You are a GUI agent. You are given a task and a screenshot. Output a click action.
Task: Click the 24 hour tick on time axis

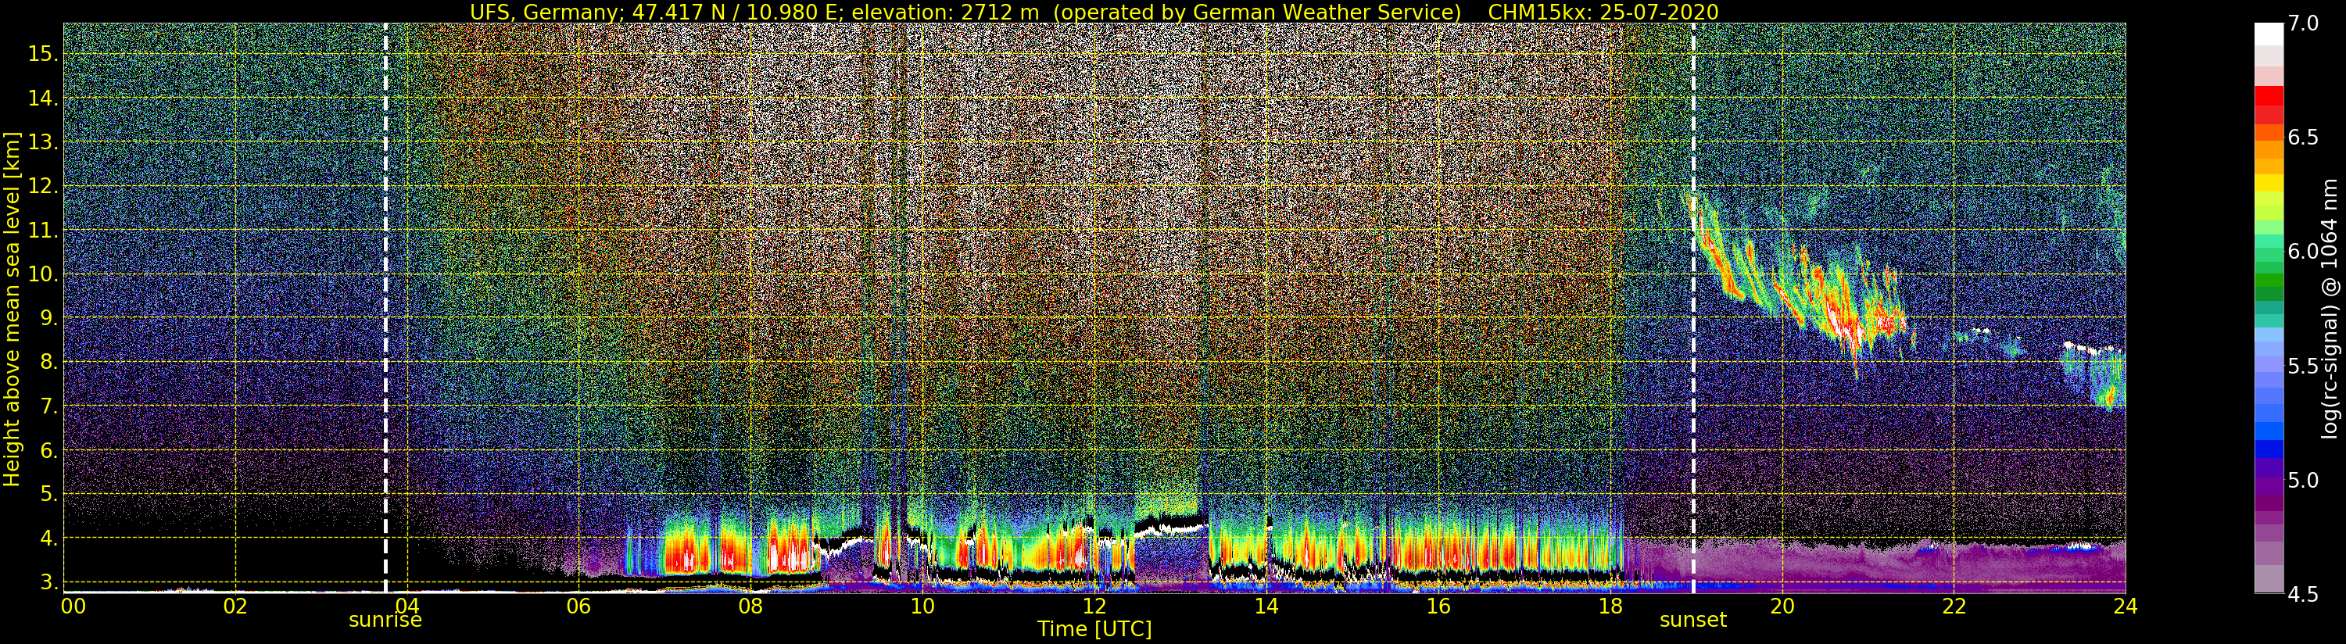[x=2125, y=606]
